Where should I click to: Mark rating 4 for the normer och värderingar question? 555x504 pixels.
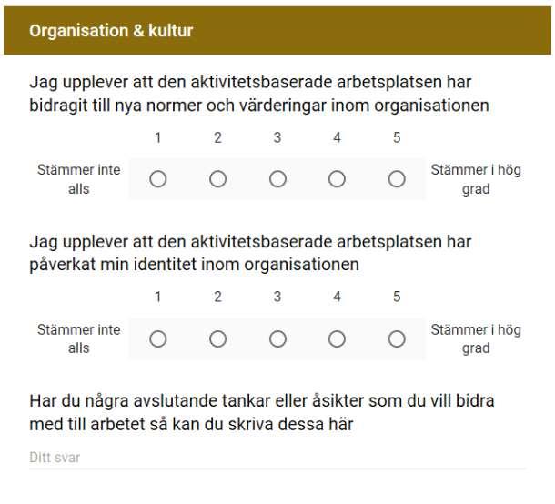tap(337, 179)
